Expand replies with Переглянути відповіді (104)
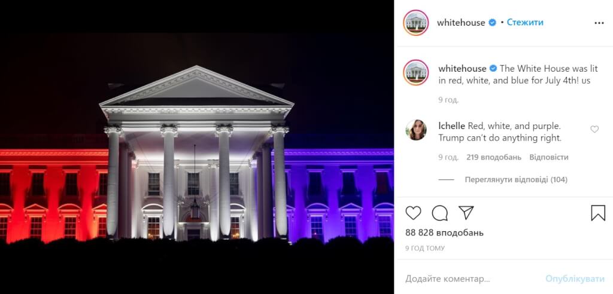Screen dimensions: 613x294 516,180
